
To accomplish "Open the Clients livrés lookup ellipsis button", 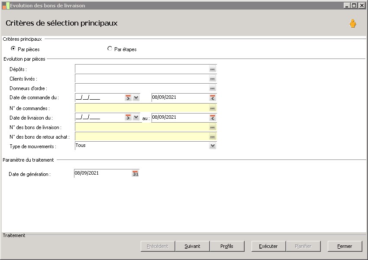I will coord(213,79).
